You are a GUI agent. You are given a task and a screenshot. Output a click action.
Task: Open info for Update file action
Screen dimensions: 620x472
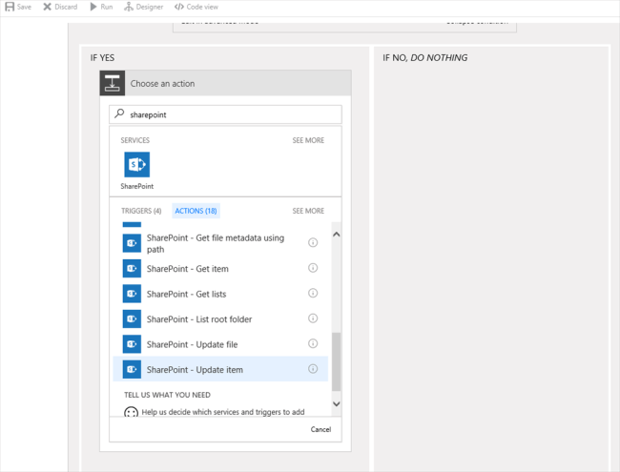tap(313, 343)
